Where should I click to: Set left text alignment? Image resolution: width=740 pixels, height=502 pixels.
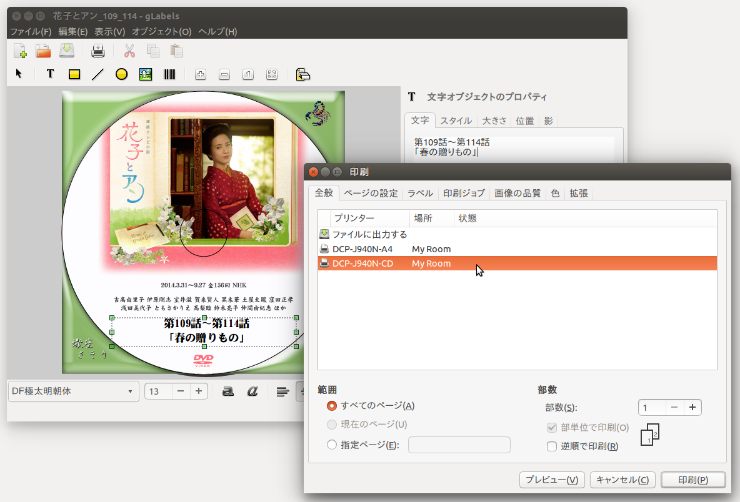[x=282, y=391]
